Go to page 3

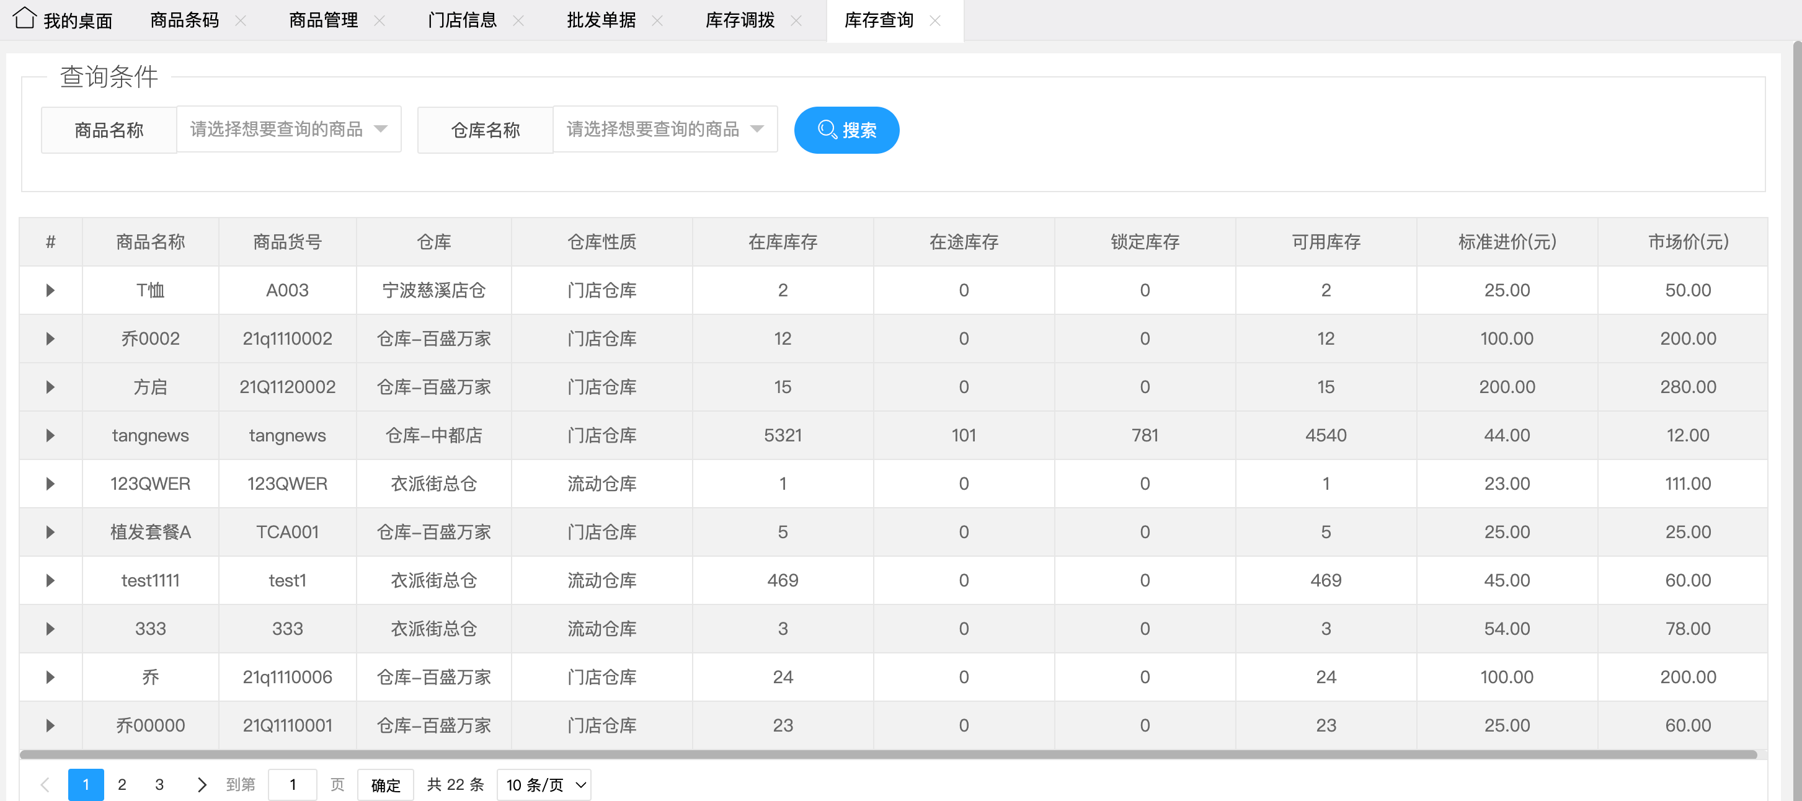pos(159,784)
